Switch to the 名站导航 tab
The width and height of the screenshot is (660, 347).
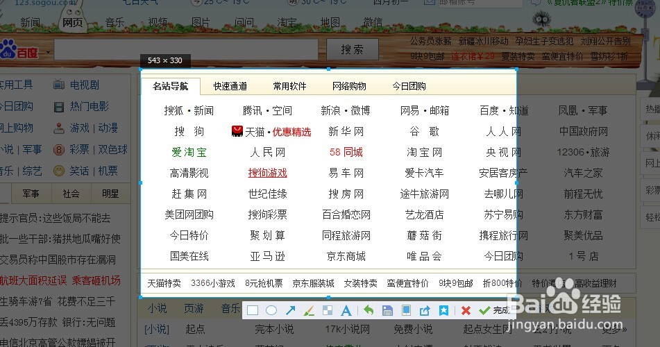tap(171, 86)
